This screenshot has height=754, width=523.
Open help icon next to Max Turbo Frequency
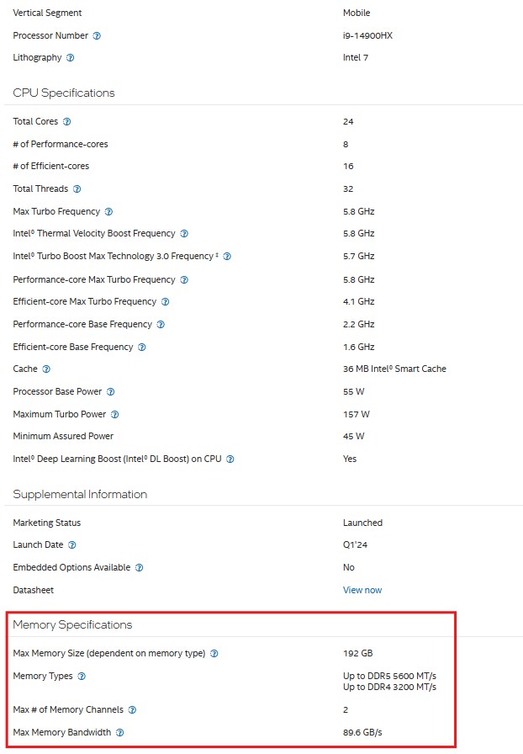(x=108, y=211)
